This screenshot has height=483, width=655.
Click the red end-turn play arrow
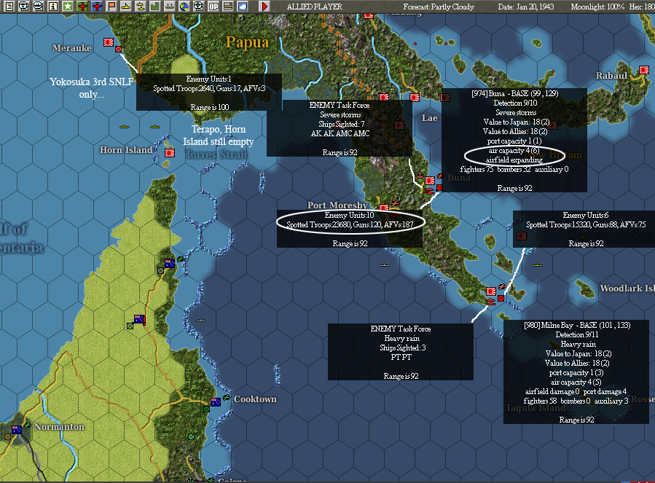tap(264, 7)
